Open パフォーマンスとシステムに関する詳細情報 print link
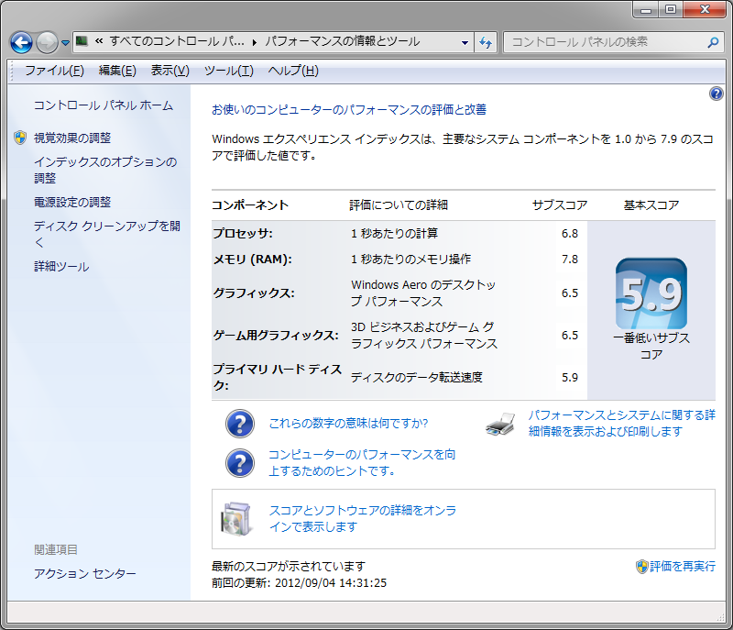This screenshot has height=630, width=733. point(622,424)
